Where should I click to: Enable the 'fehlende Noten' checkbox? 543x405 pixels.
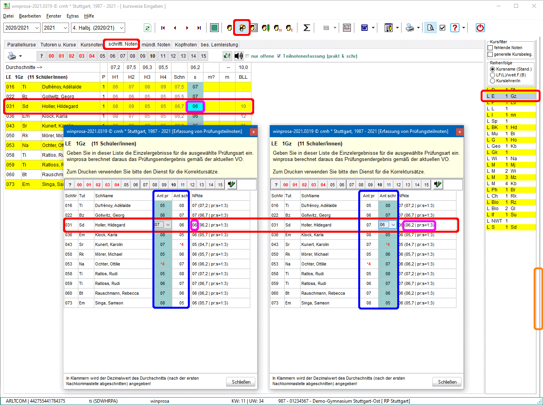point(490,48)
